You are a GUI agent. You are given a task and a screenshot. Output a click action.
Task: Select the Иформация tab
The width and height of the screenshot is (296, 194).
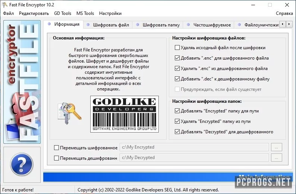click(x=63, y=24)
